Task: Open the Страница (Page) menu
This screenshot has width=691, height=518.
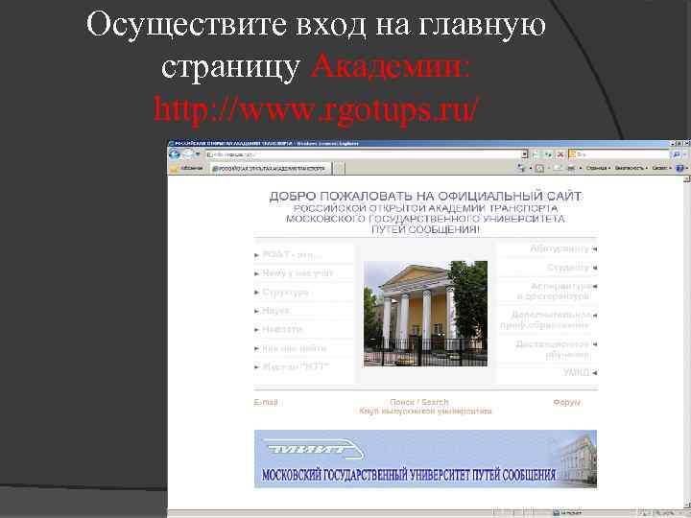Action: [598, 168]
